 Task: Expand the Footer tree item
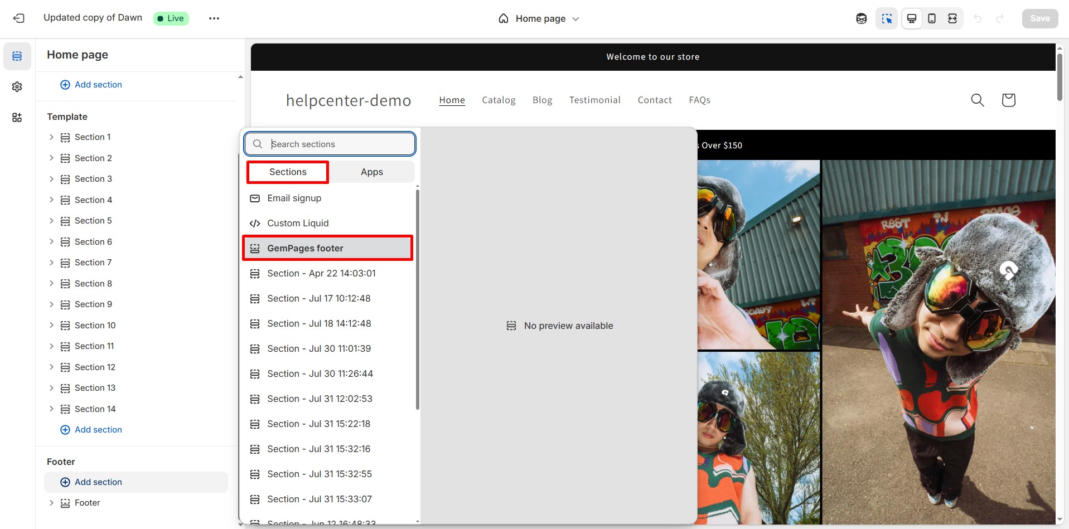pyautogui.click(x=51, y=502)
